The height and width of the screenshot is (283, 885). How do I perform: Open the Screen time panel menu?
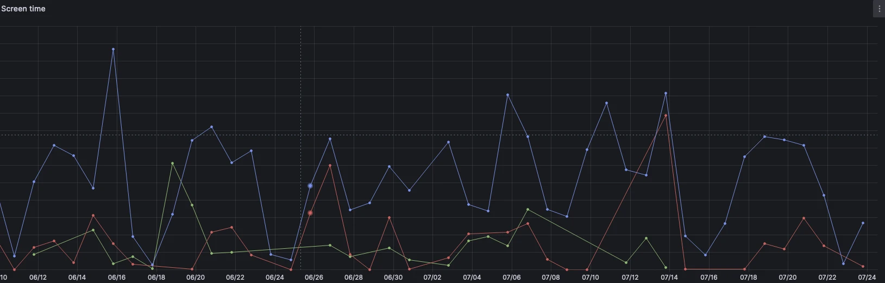coord(879,9)
